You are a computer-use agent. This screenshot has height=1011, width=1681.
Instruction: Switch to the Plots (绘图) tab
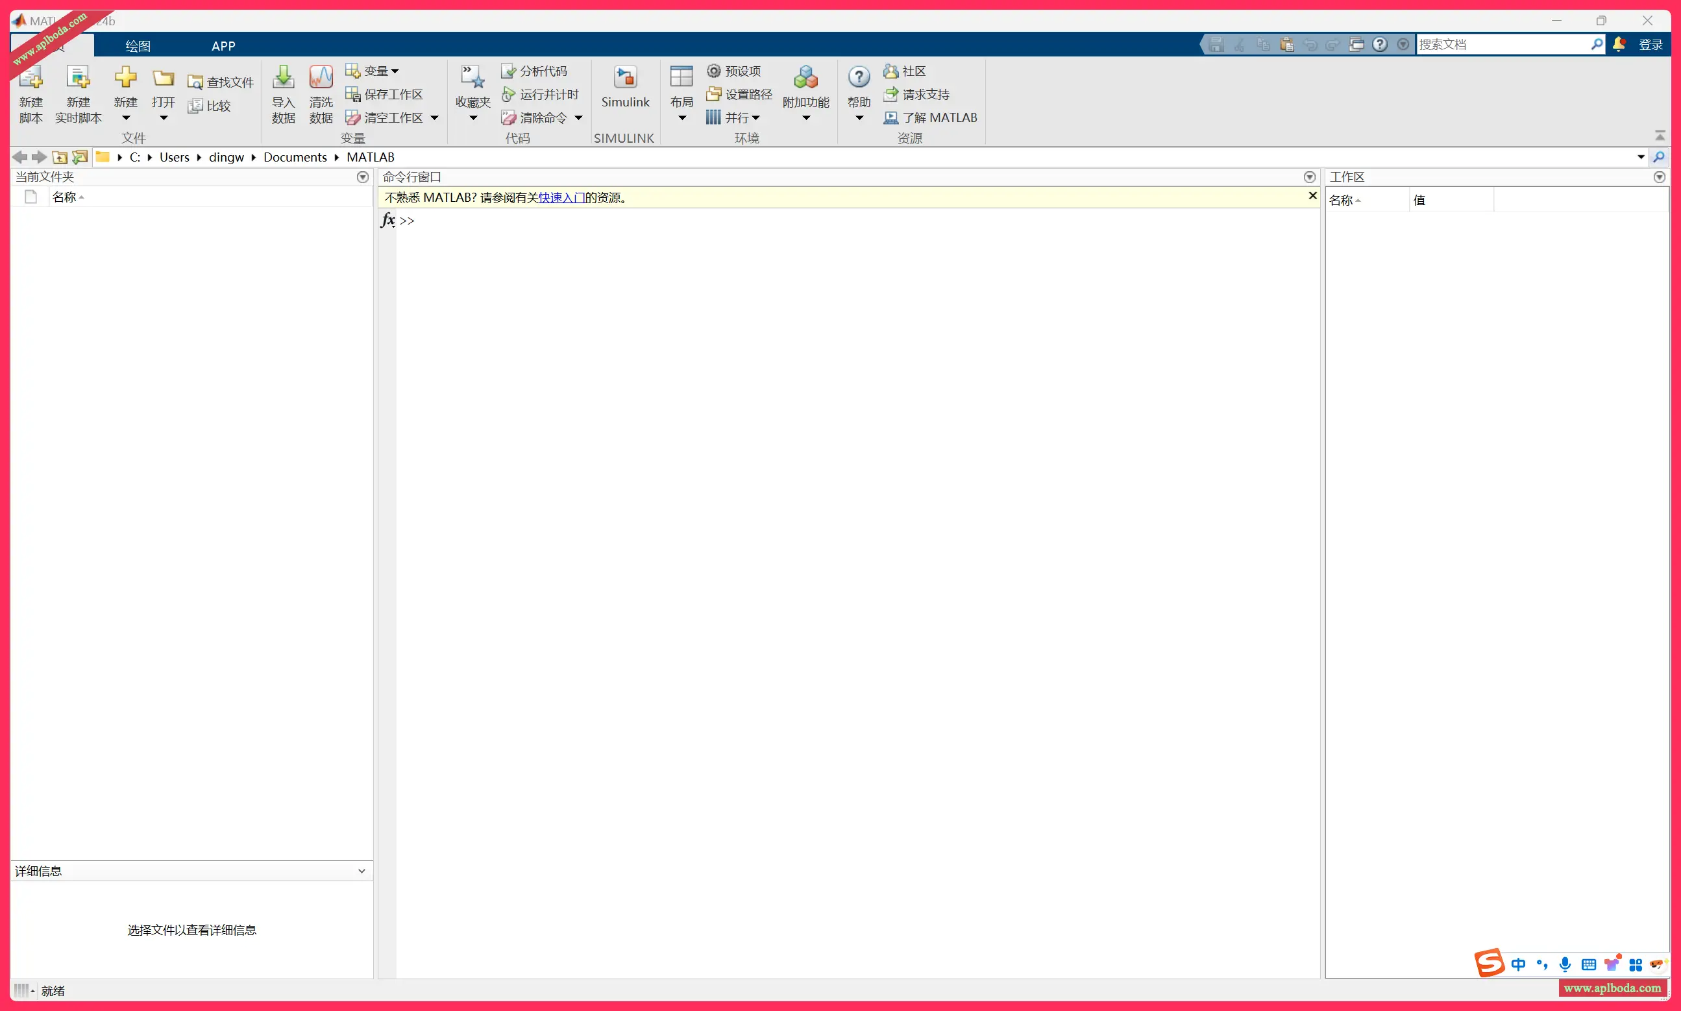click(138, 45)
